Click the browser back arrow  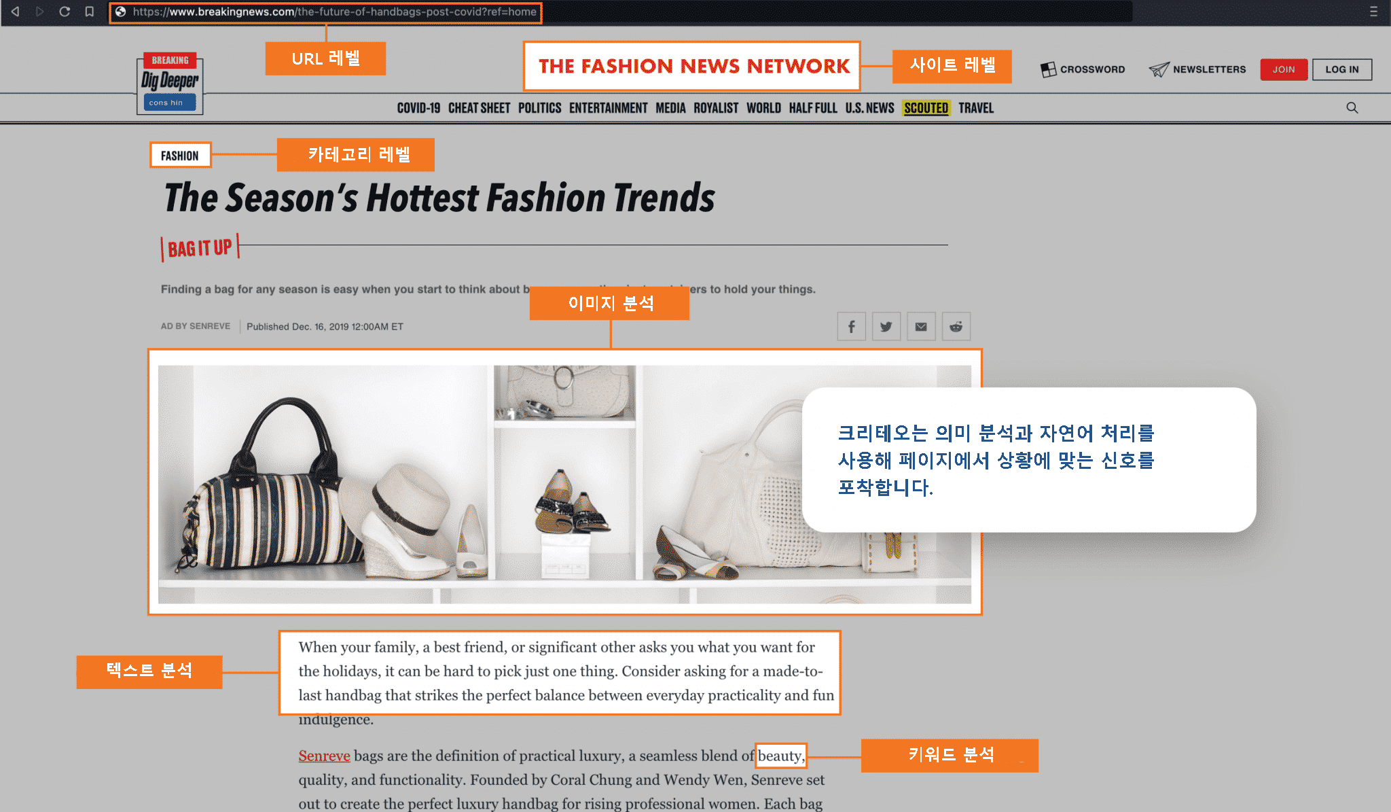(x=15, y=12)
